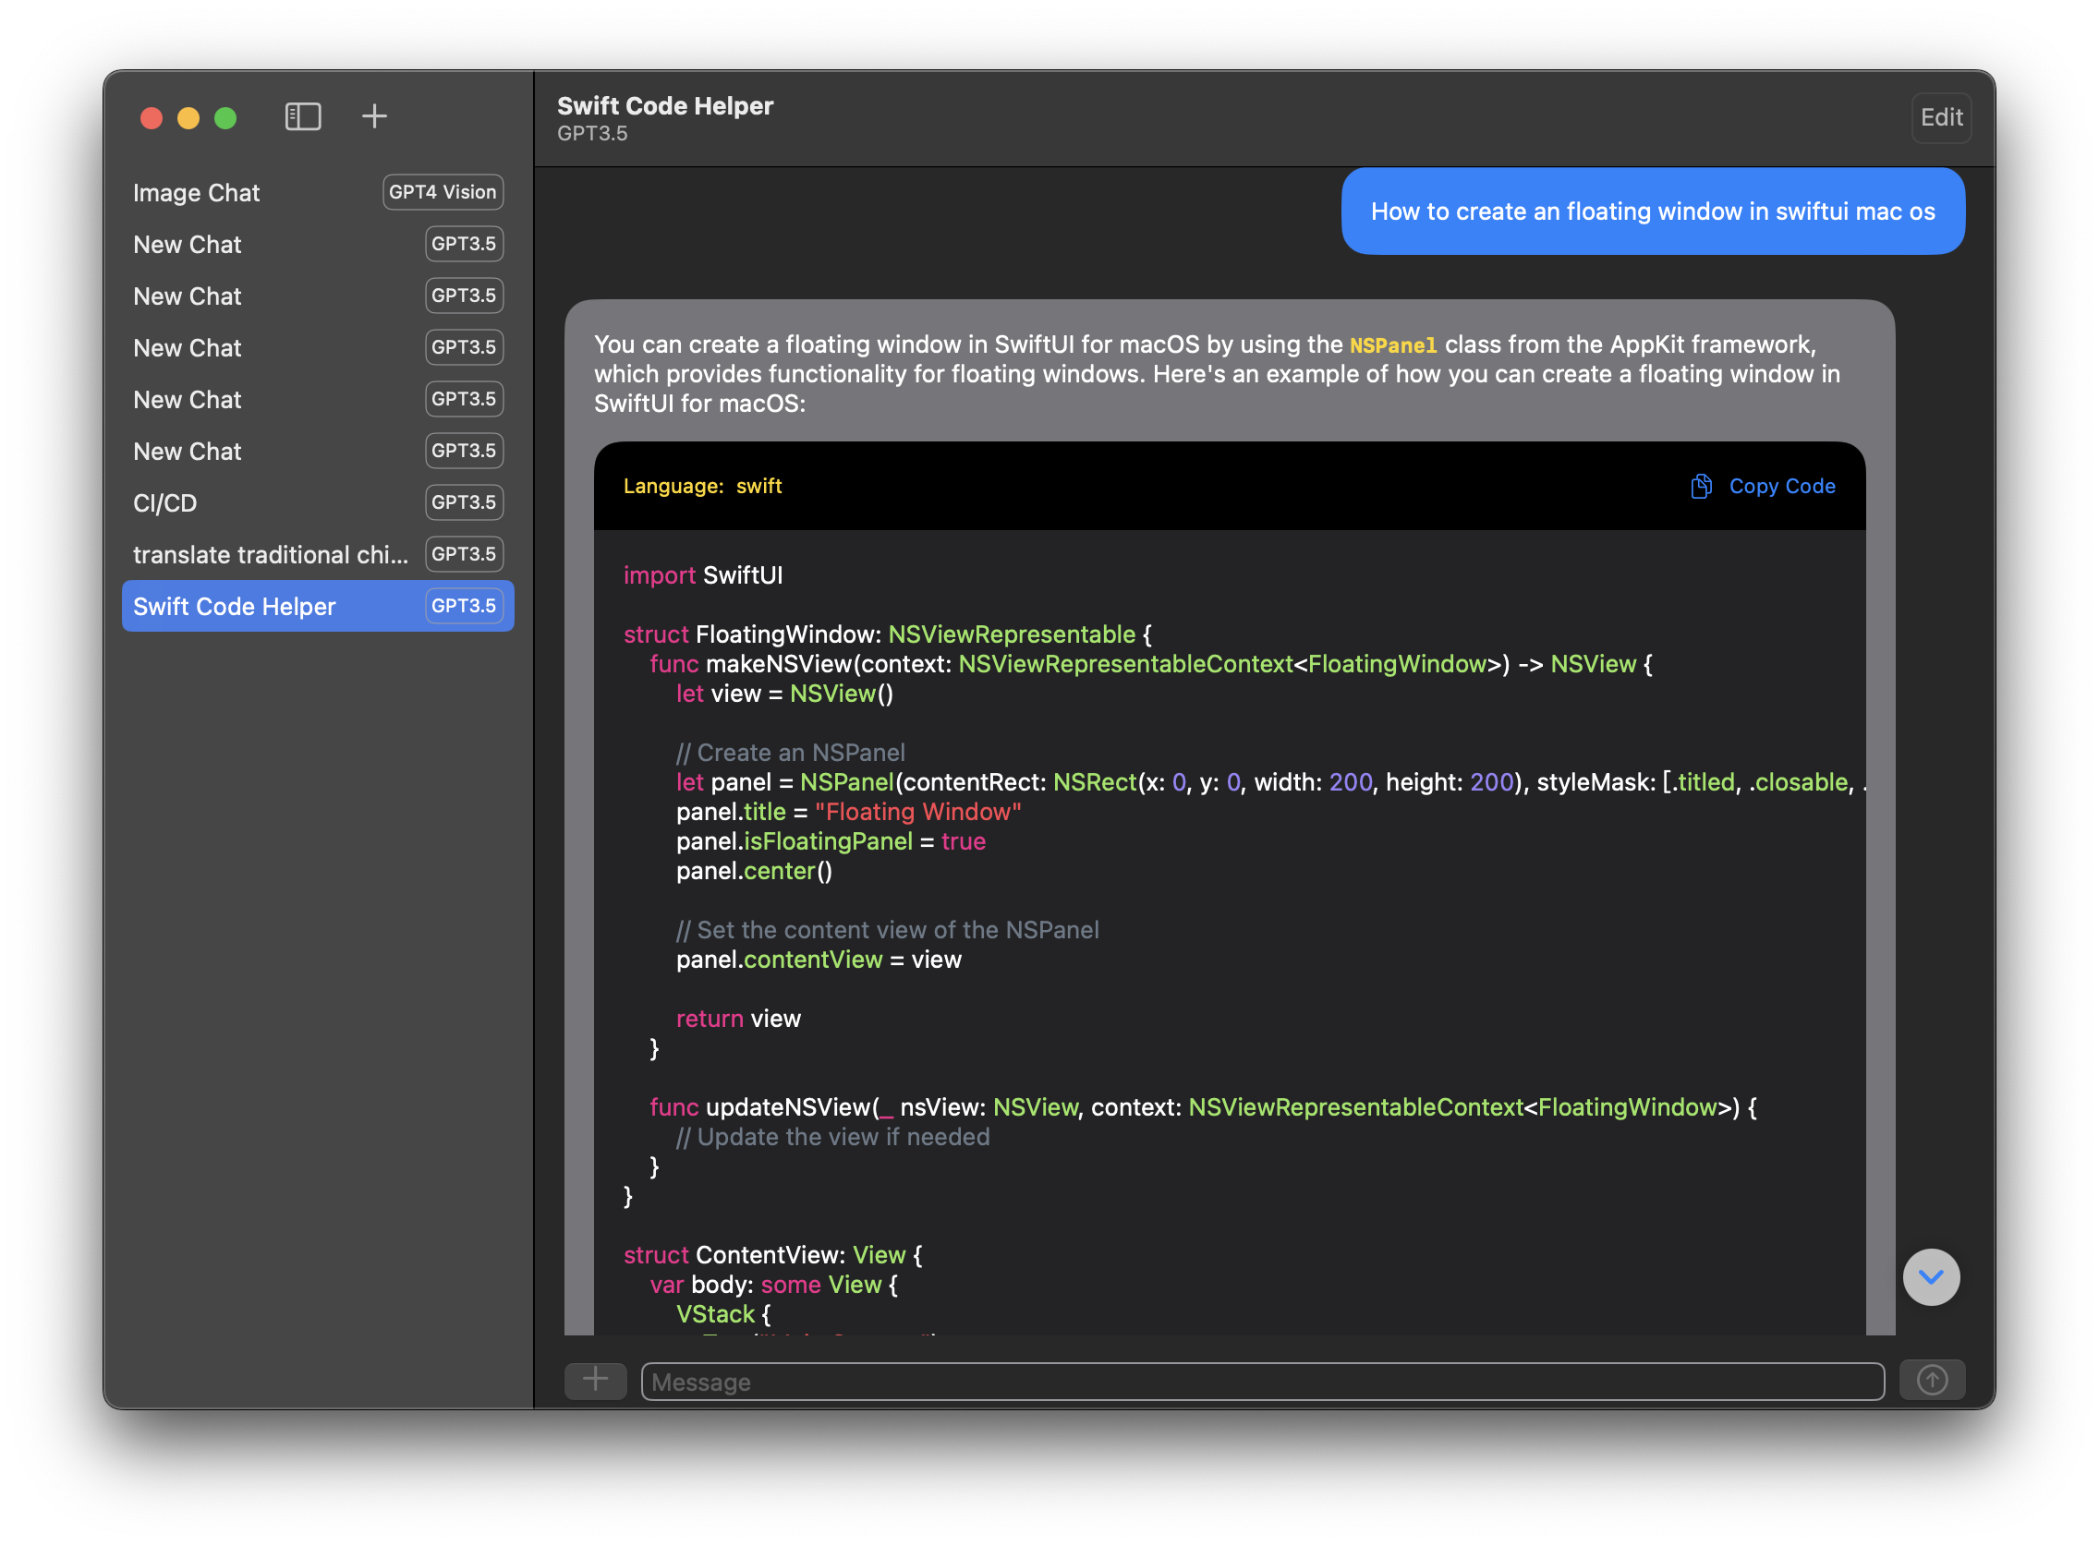Focus the Message input field
This screenshot has height=1546, width=2099.
coord(1262,1382)
